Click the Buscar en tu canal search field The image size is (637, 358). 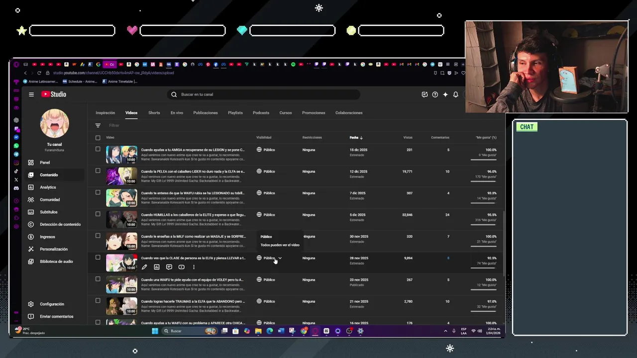264,94
